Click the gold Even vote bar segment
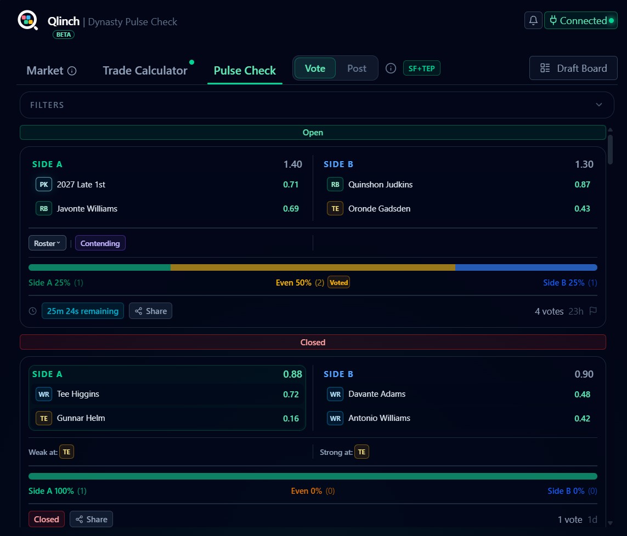Screen dimensions: 627x536 pos(313,267)
